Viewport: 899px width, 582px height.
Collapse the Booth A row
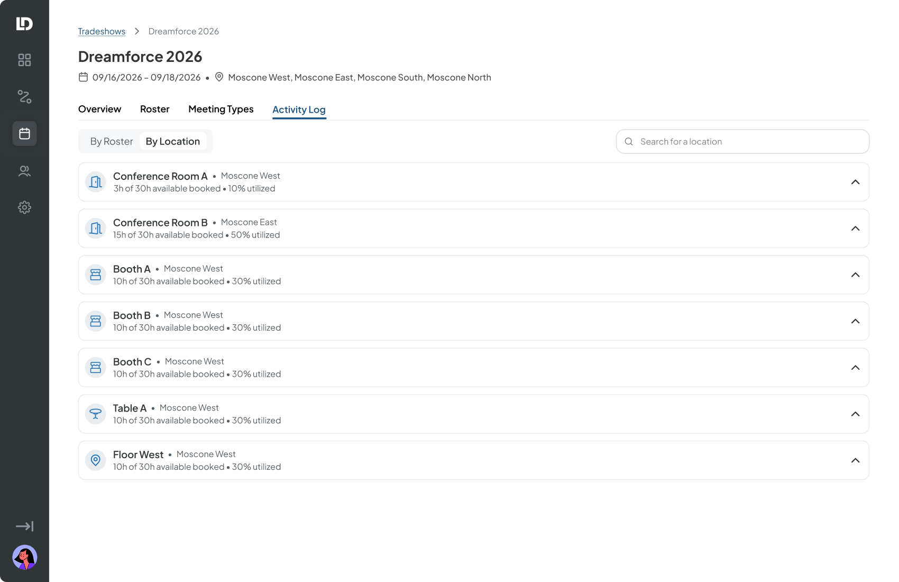855,275
